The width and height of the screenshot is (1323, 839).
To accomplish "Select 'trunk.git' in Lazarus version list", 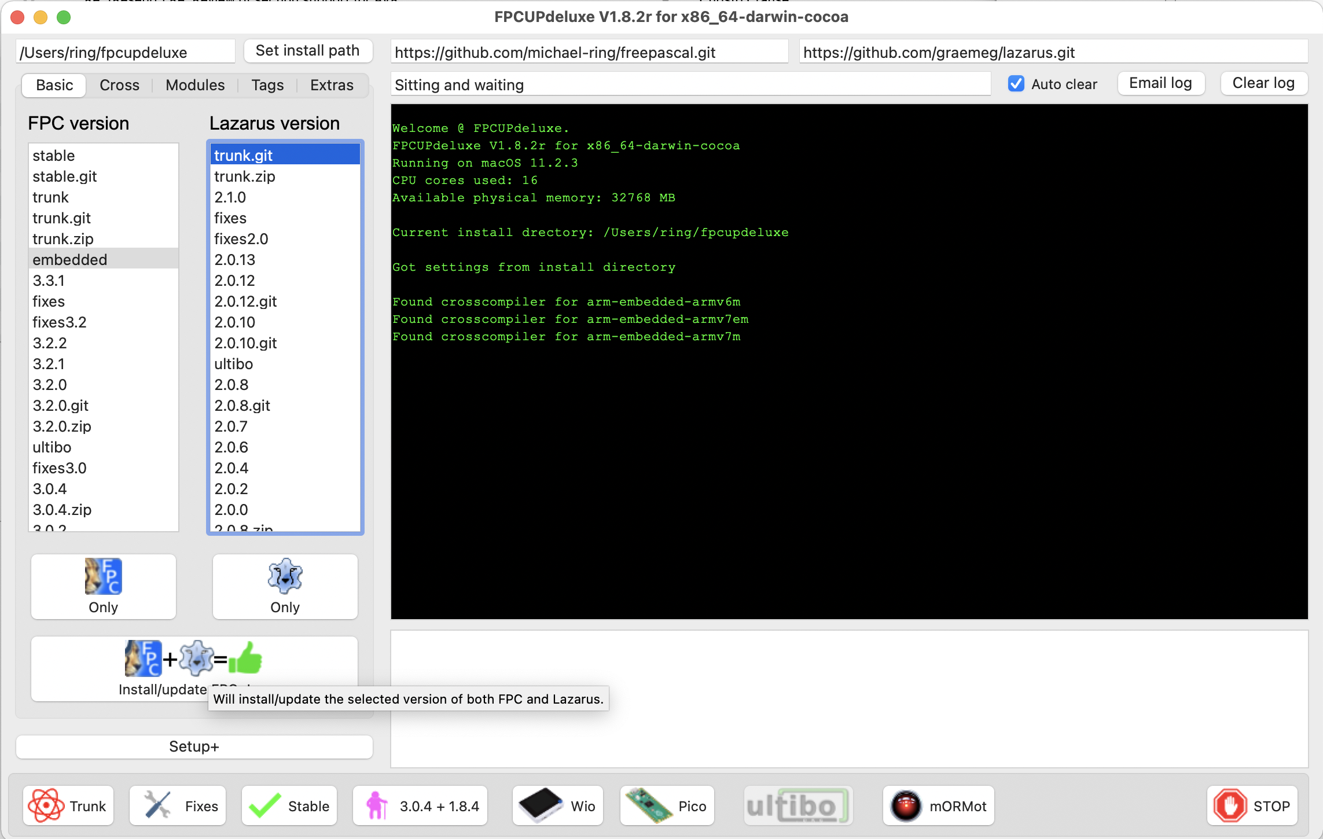I will click(x=285, y=156).
